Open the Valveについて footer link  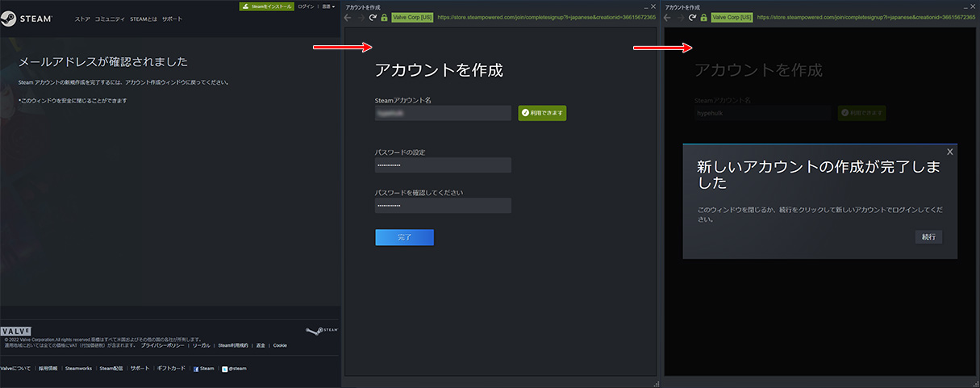[x=15, y=368]
